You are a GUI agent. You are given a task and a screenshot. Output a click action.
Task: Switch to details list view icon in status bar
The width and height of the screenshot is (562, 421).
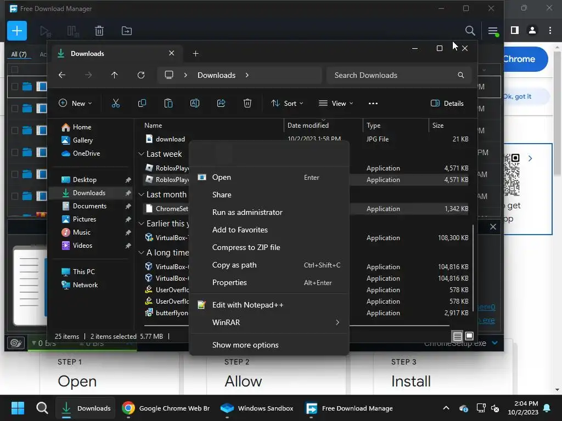pyautogui.click(x=457, y=337)
